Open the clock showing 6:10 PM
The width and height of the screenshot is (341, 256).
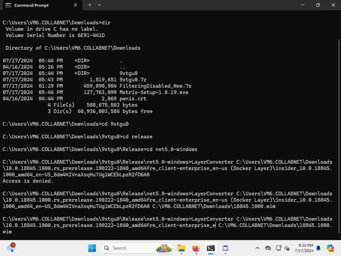tap(304, 248)
